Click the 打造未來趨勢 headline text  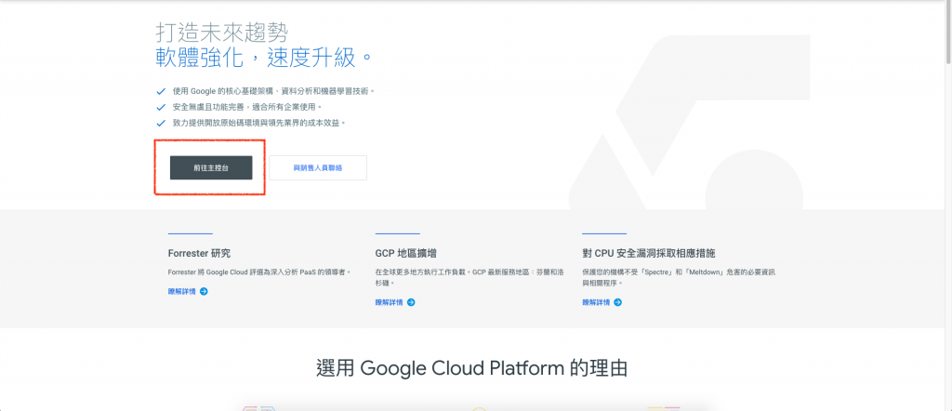pyautogui.click(x=221, y=32)
